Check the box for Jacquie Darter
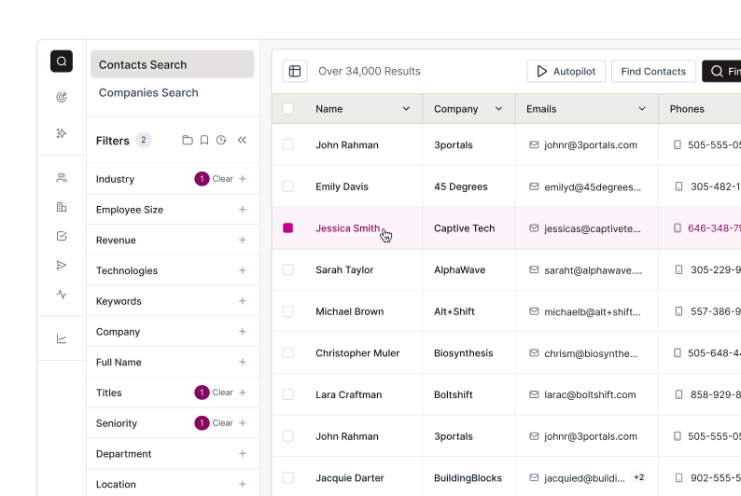 pyautogui.click(x=287, y=477)
